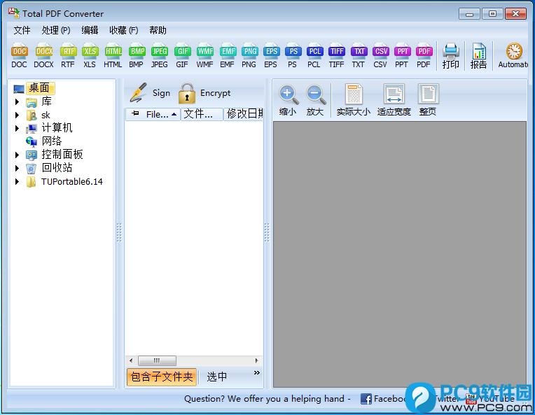Open the Automate clock tool
The height and width of the screenshot is (415, 535).
click(513, 55)
